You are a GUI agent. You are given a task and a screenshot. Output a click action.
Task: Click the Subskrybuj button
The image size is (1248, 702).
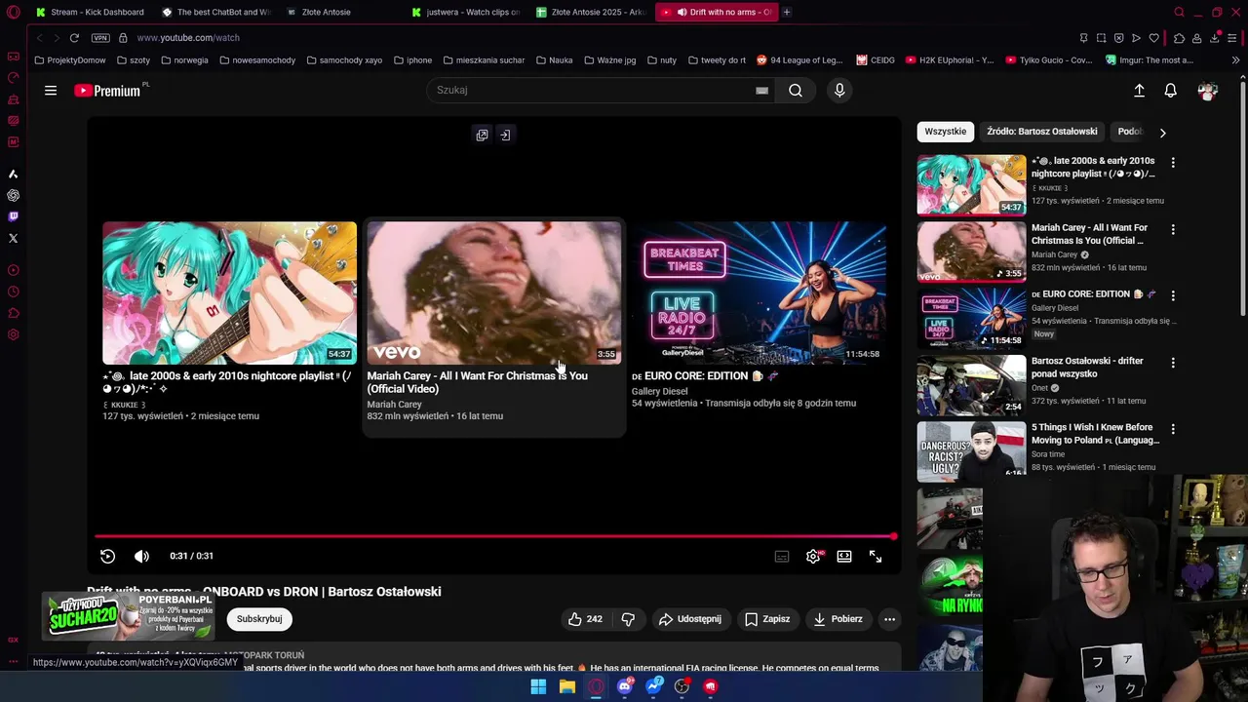click(259, 619)
